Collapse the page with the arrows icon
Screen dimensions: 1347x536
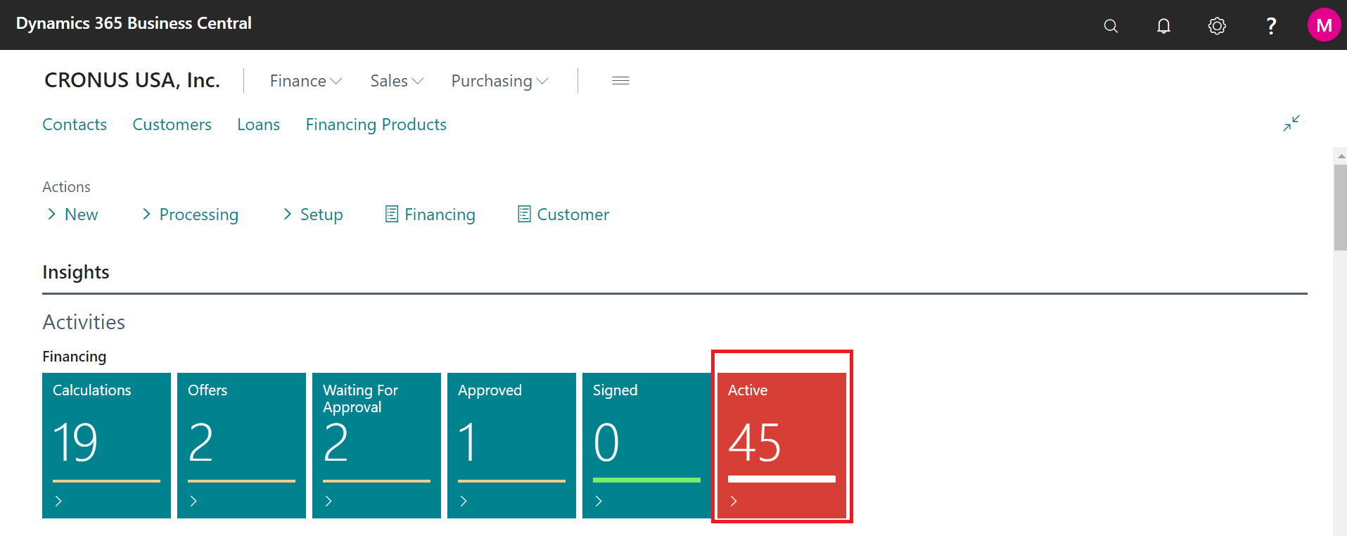click(x=1291, y=123)
